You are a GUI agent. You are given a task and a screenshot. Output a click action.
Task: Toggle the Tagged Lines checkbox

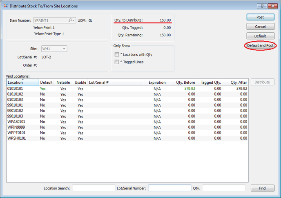tap(117, 62)
